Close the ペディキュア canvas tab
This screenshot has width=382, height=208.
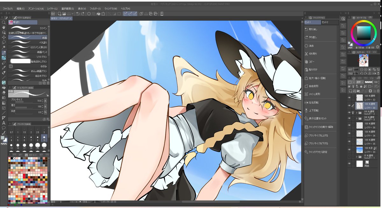71,19
